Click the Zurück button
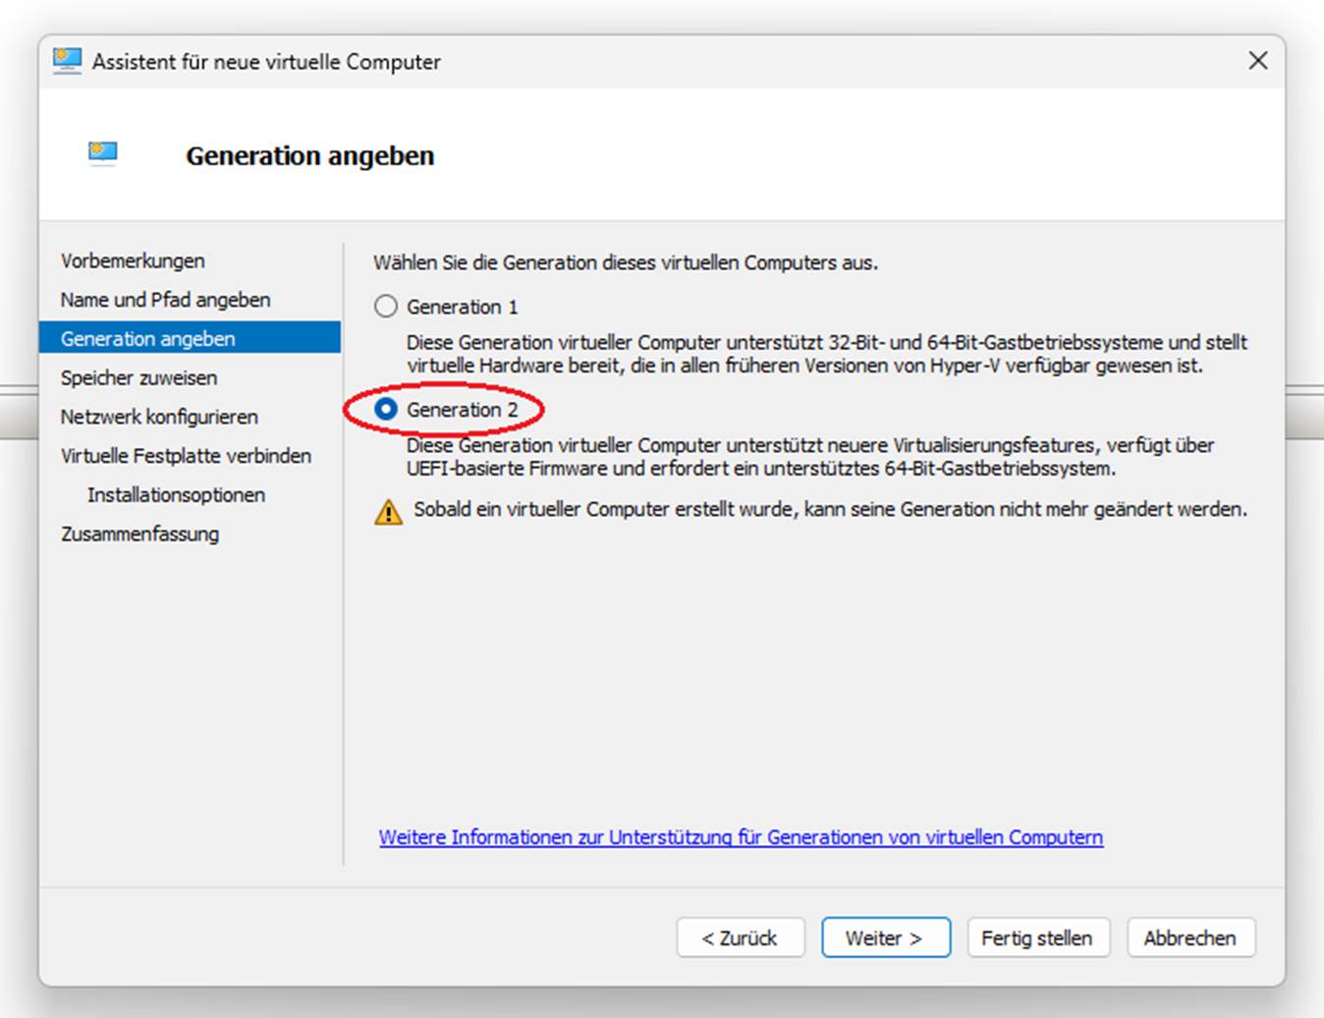 (x=741, y=938)
